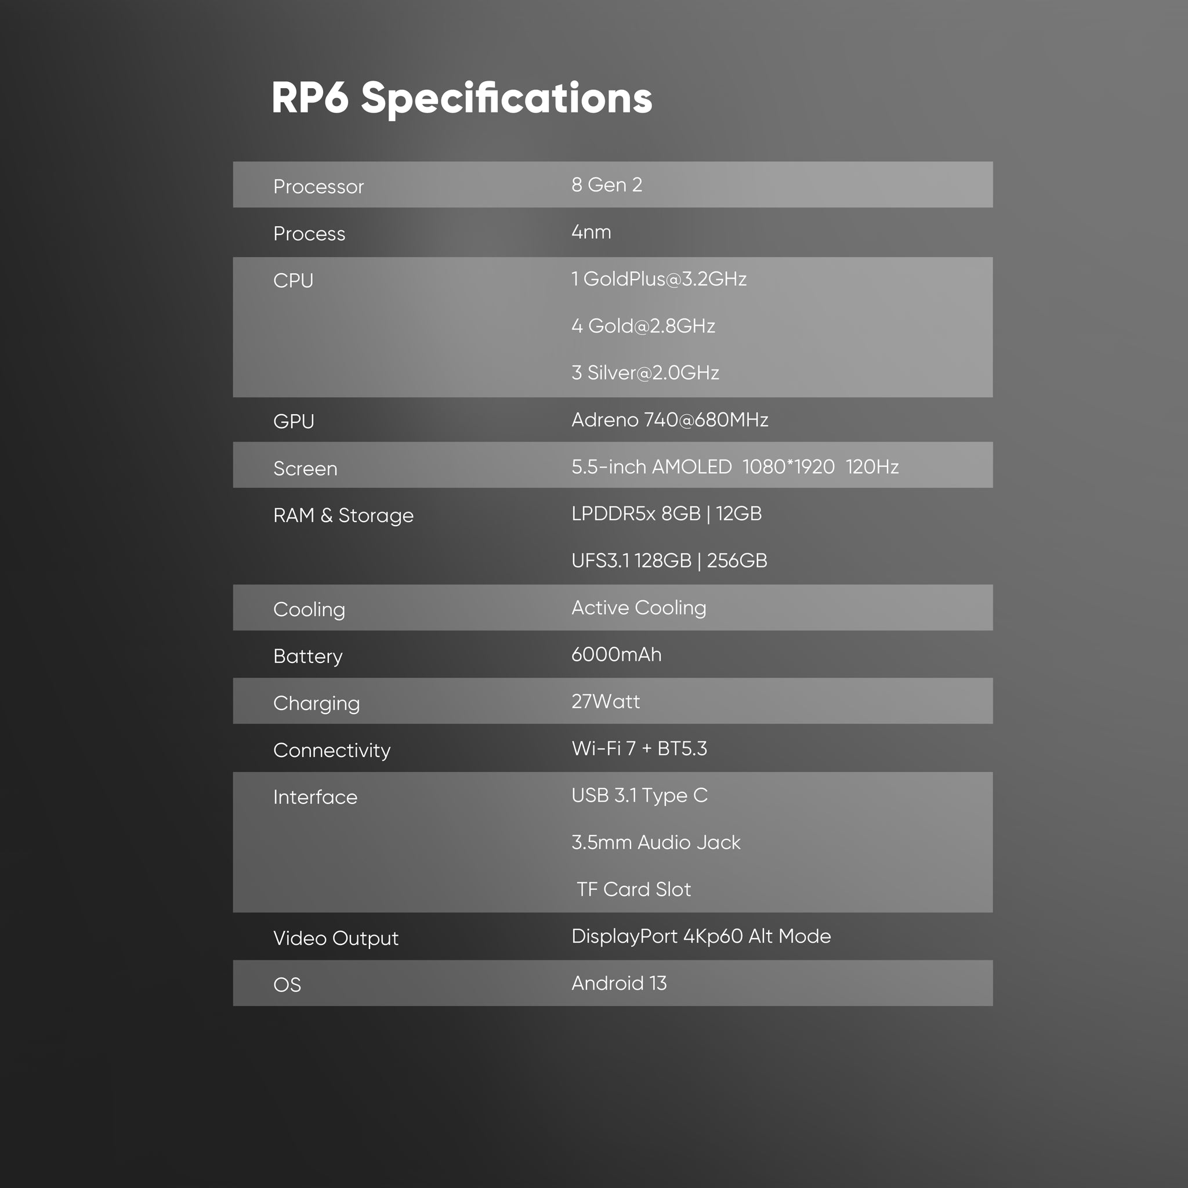Select the LPDDR5x 8GB | 12GB text
This screenshot has height=1188, width=1188.
pos(666,513)
